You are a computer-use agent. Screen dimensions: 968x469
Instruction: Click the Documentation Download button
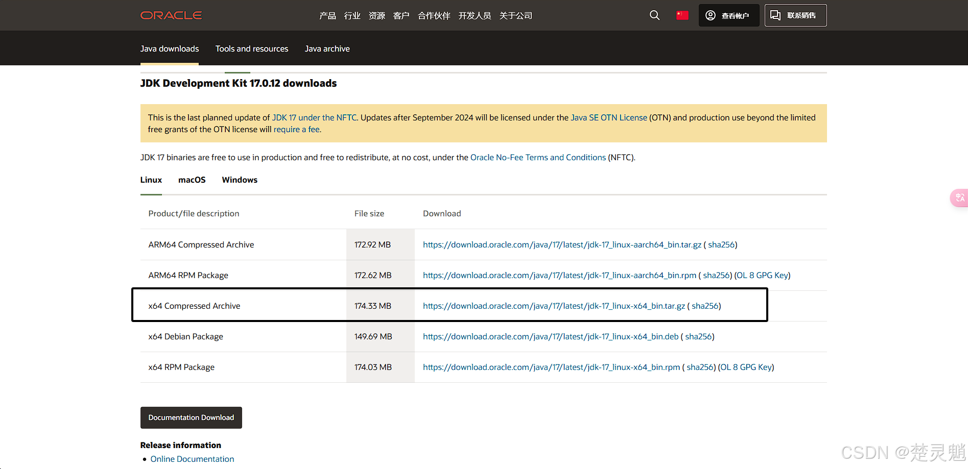[191, 417]
